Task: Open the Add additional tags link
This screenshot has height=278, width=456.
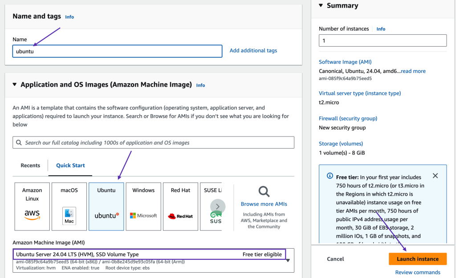Action: [253, 51]
